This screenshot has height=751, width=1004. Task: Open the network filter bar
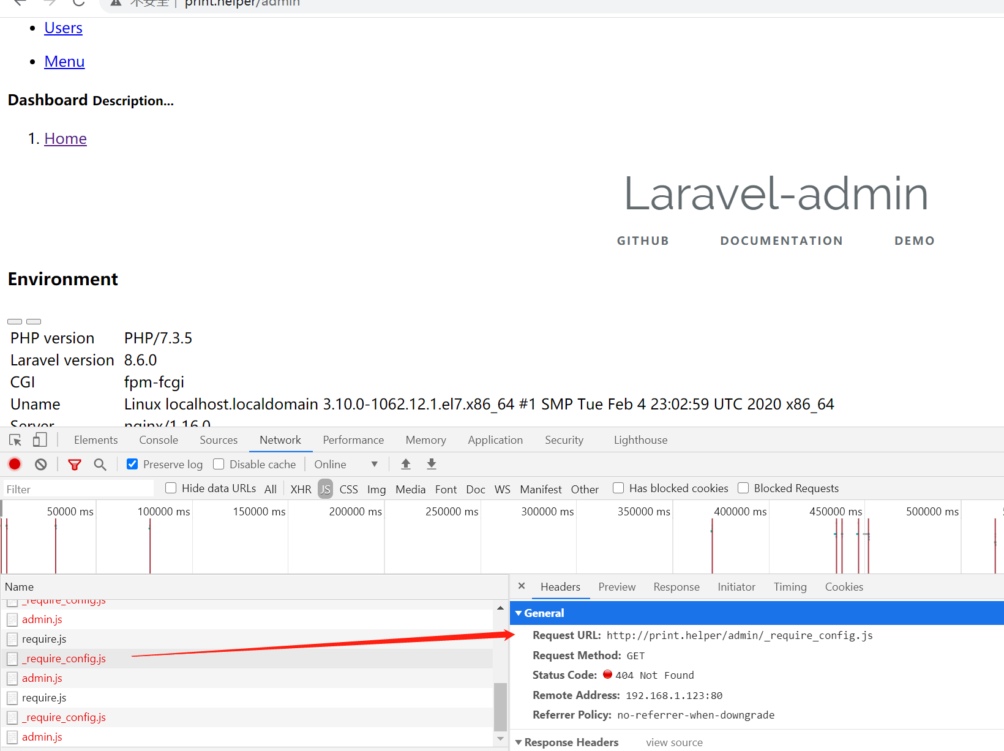[x=75, y=464]
